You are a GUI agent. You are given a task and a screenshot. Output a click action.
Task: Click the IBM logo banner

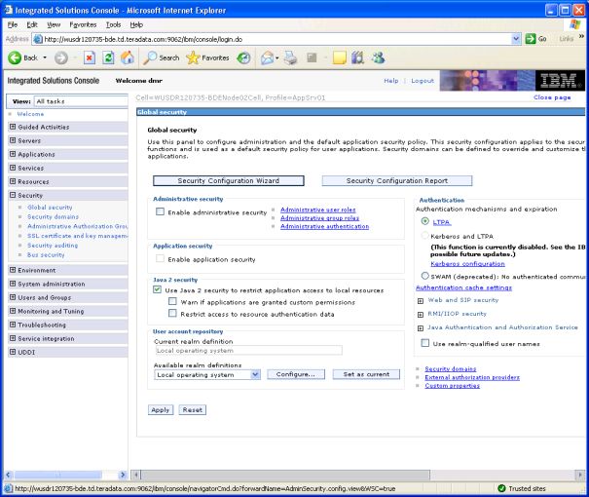tap(560, 81)
